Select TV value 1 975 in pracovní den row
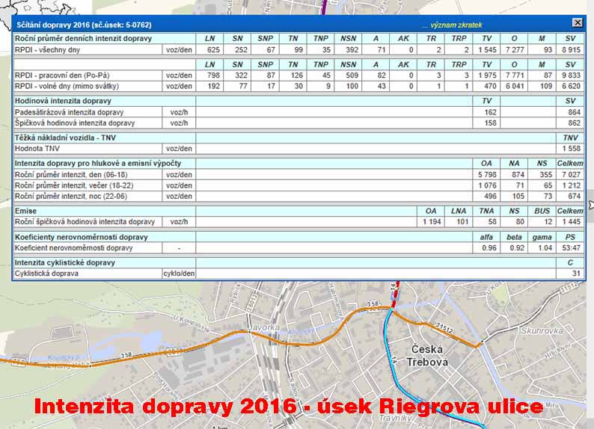This screenshot has width=594, height=429. click(x=487, y=75)
